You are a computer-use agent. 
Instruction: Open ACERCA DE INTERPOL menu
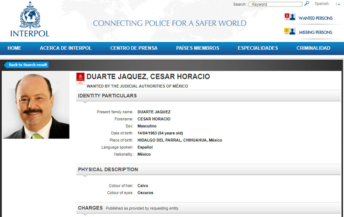coord(66,48)
